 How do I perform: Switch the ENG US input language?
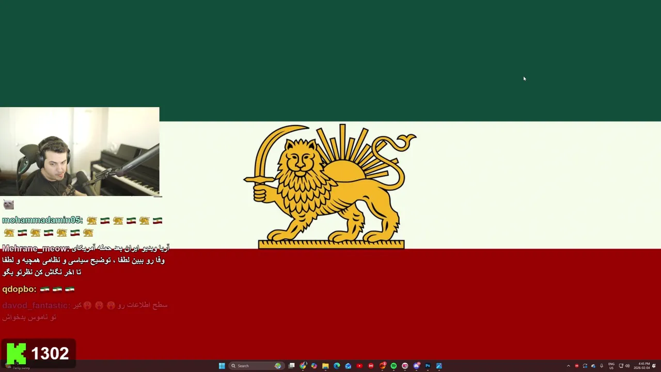pyautogui.click(x=611, y=366)
